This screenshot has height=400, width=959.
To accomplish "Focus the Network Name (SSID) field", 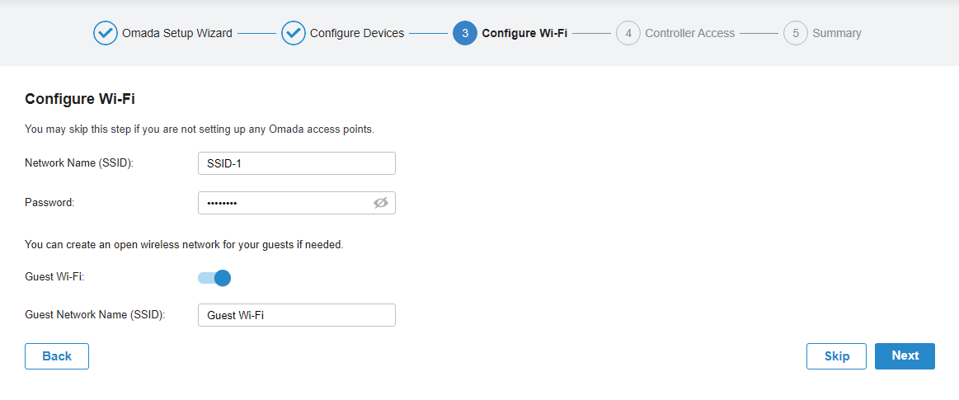I will (297, 163).
